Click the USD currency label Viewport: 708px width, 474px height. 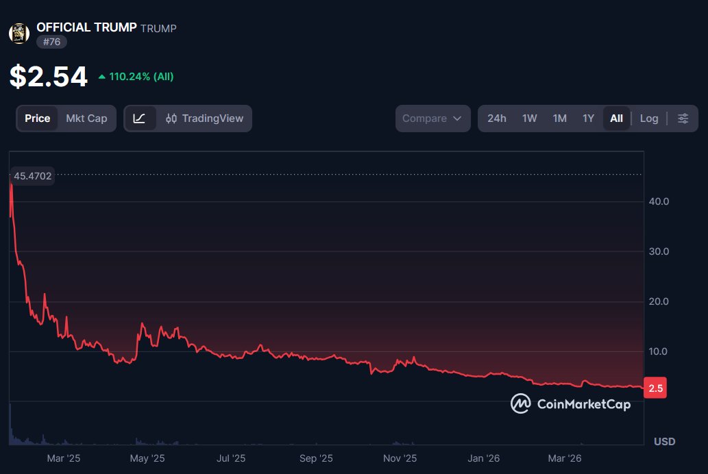[665, 442]
